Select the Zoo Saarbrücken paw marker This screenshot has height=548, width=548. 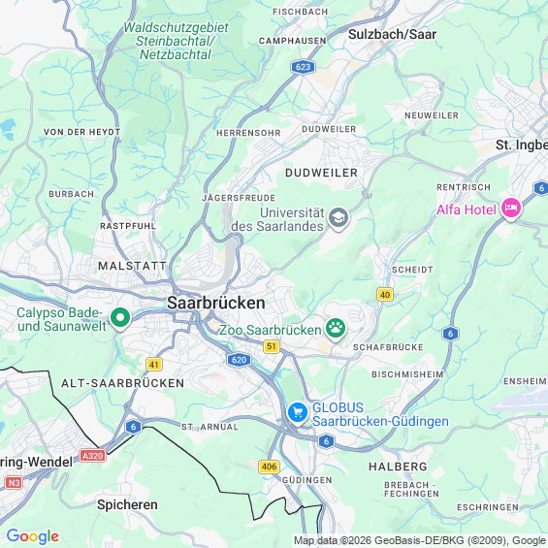tap(336, 329)
